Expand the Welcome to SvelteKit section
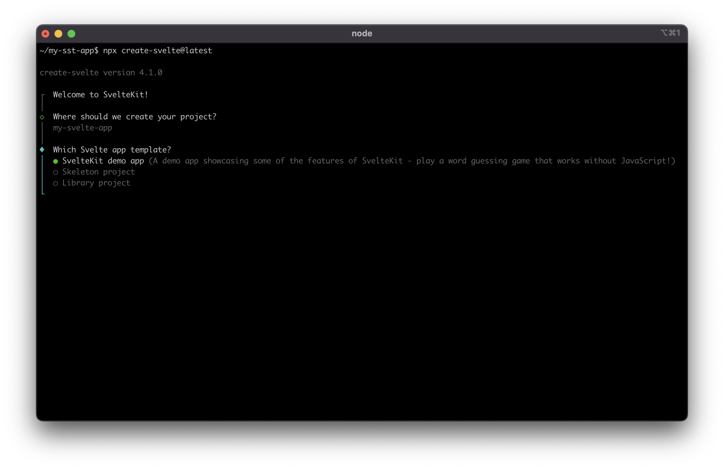The height and width of the screenshot is (469, 724). [x=101, y=94]
